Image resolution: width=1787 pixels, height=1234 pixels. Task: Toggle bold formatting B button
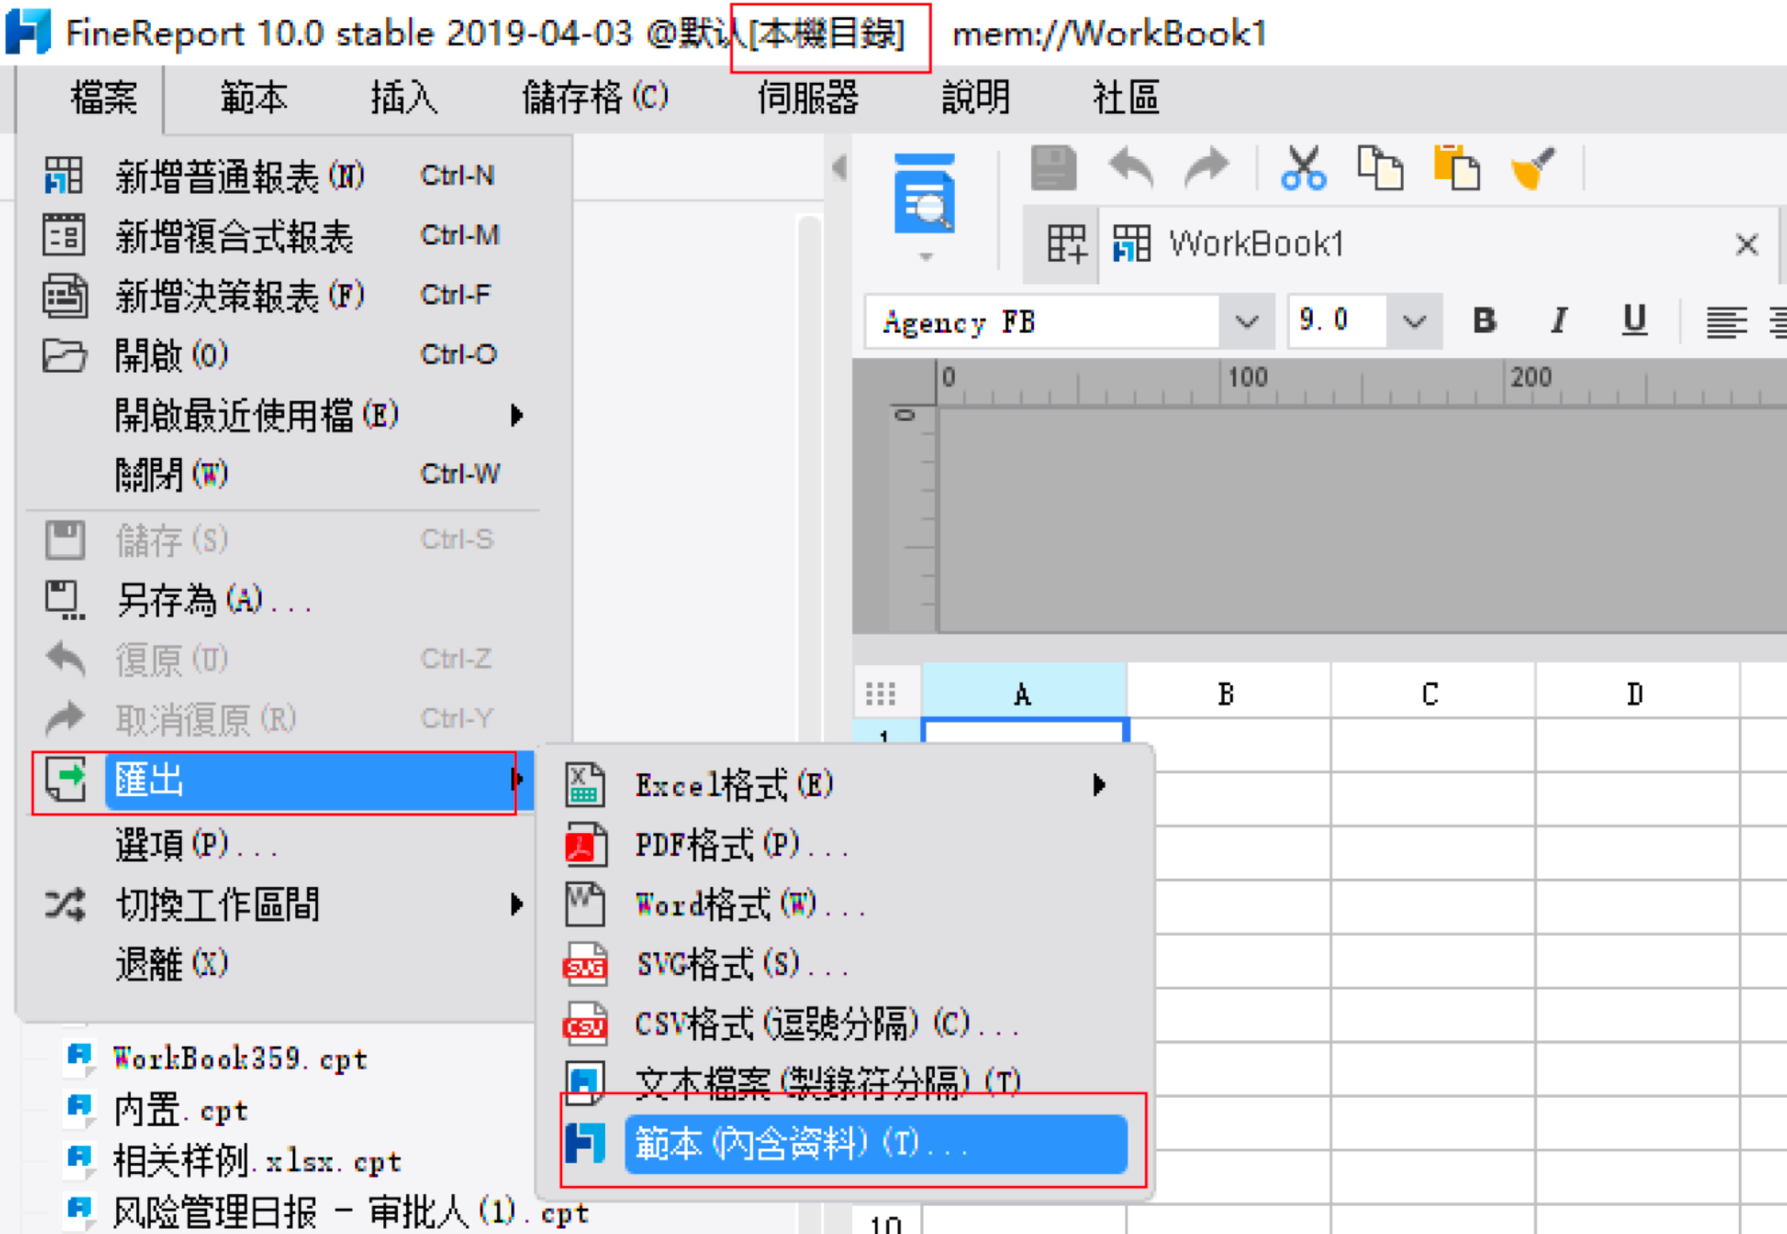pyautogui.click(x=1484, y=320)
